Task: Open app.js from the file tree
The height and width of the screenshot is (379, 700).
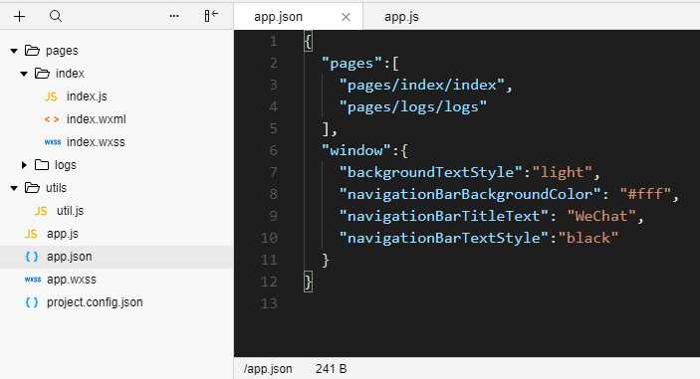Action: [63, 234]
